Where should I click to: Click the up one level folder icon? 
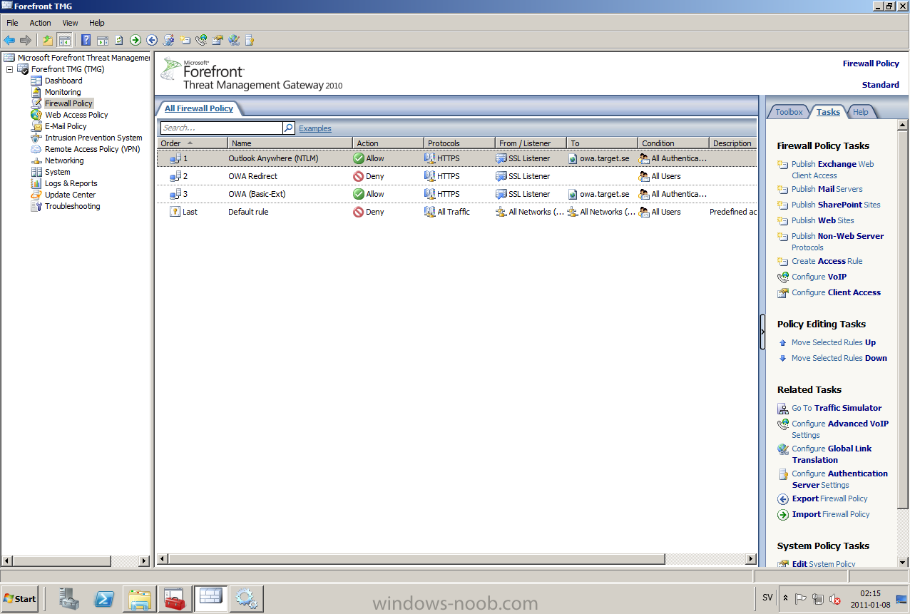(x=48, y=41)
